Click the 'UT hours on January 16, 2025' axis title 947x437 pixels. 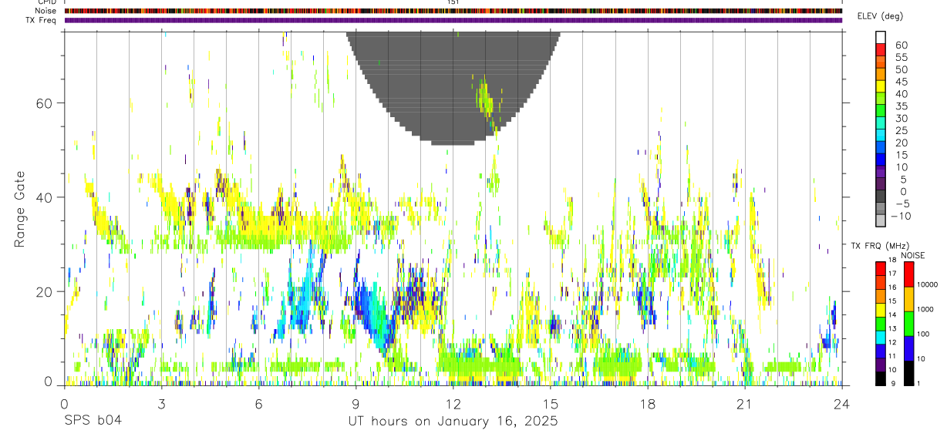[x=453, y=422]
